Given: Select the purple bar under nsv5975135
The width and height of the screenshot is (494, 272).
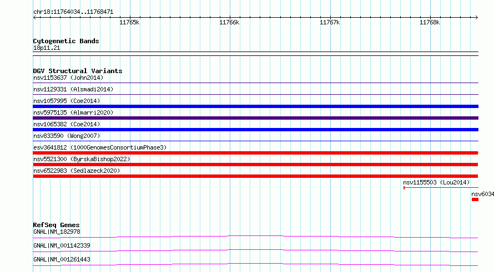Looking at the screenshot, I should pyautogui.click(x=255, y=118).
